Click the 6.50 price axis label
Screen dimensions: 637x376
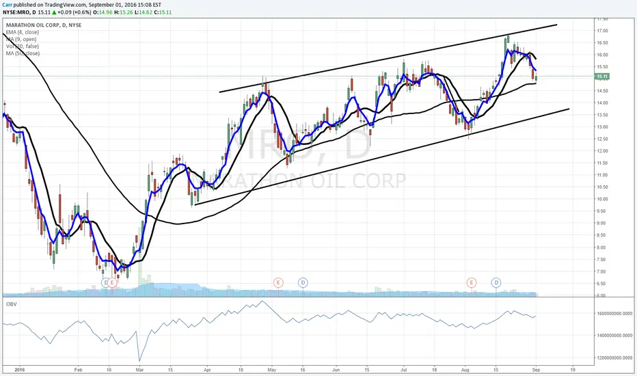602,284
